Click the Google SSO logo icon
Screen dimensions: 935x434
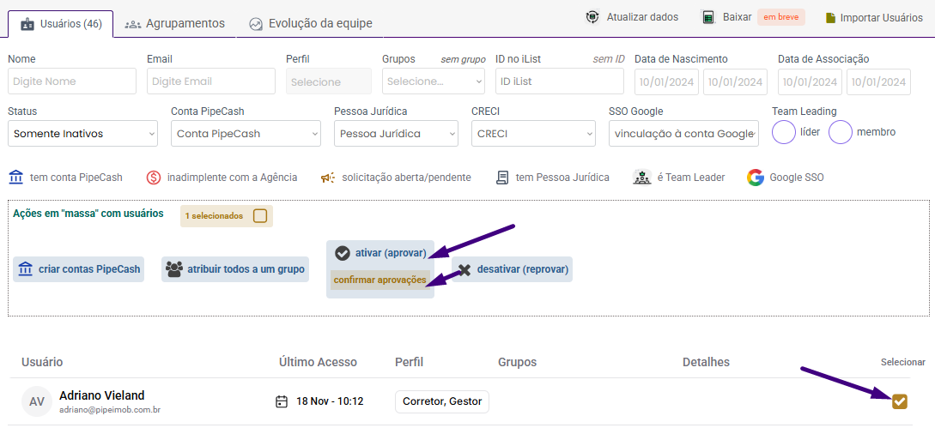756,178
